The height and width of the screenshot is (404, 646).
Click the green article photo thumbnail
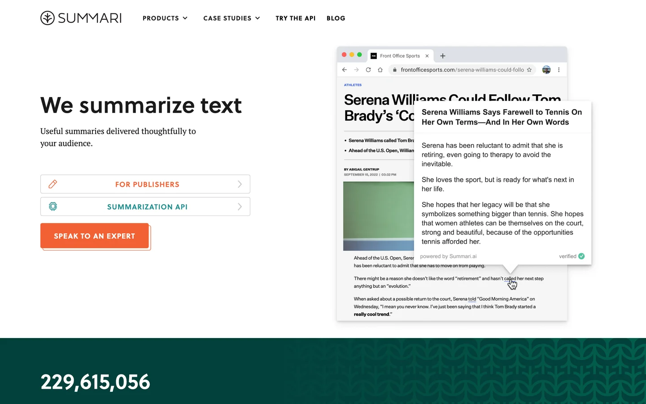point(378,216)
